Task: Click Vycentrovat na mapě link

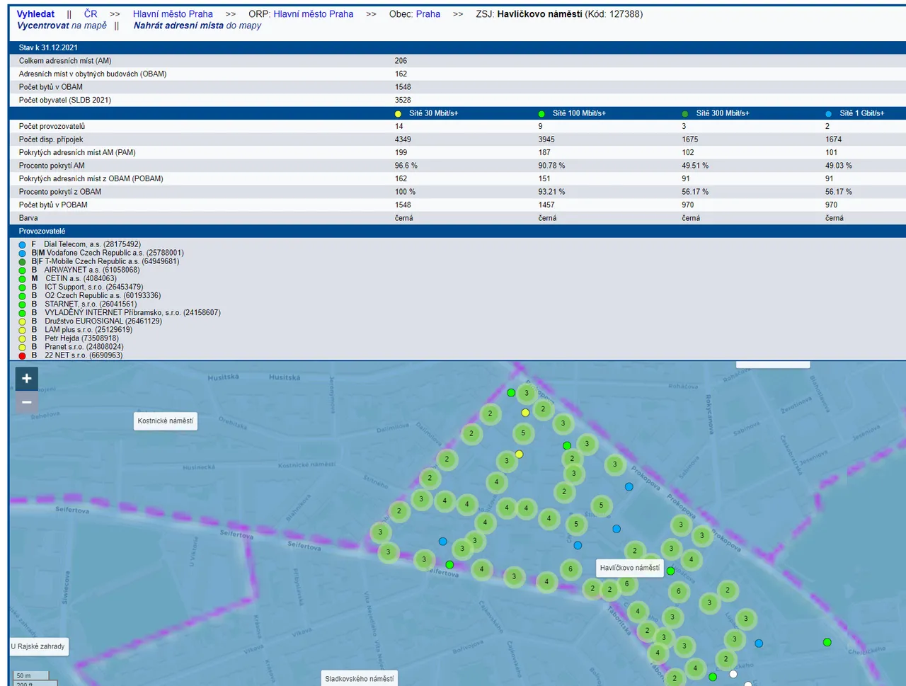Action: [x=62, y=25]
